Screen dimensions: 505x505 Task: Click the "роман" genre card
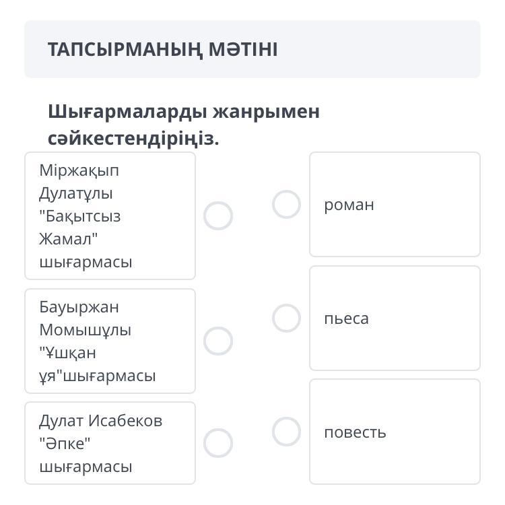(395, 205)
